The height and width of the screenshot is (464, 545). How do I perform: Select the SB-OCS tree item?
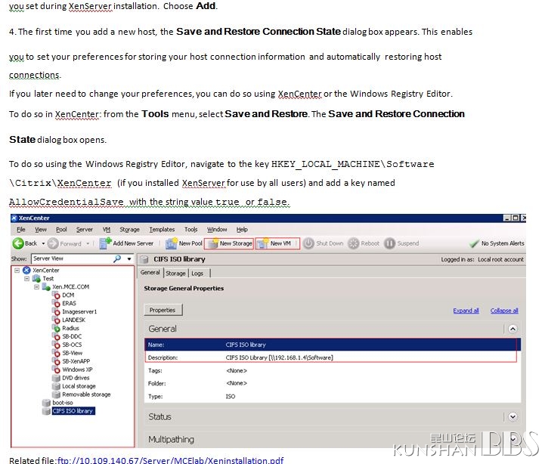click(x=72, y=345)
